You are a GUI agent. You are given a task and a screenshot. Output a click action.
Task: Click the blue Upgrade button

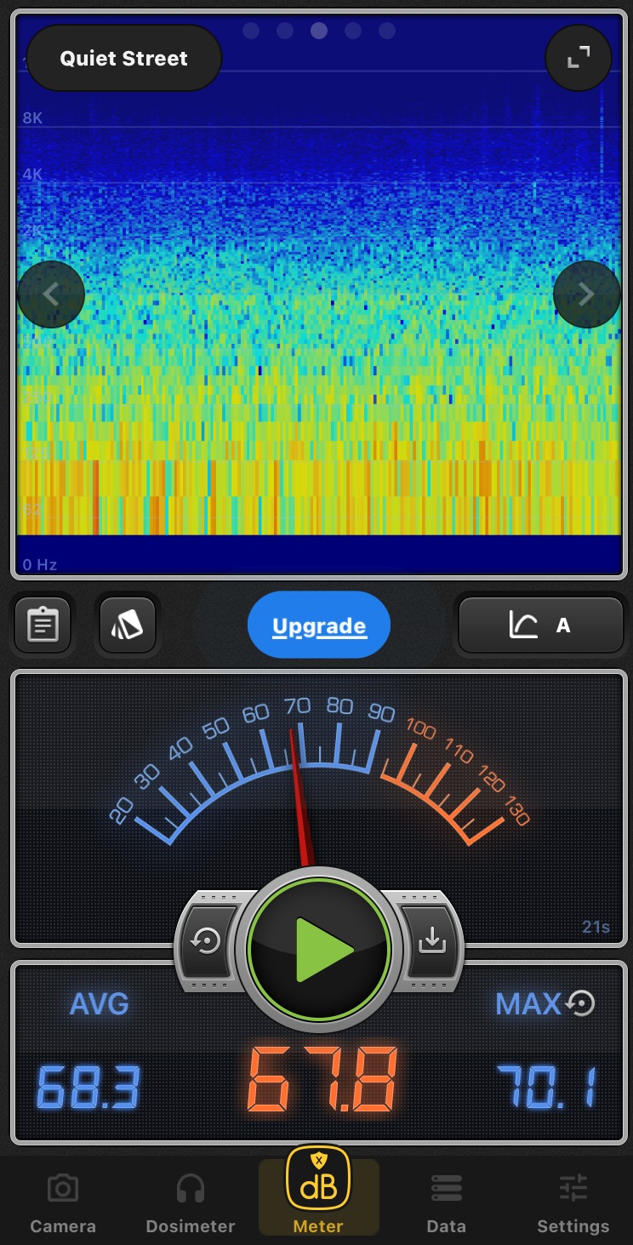(319, 626)
